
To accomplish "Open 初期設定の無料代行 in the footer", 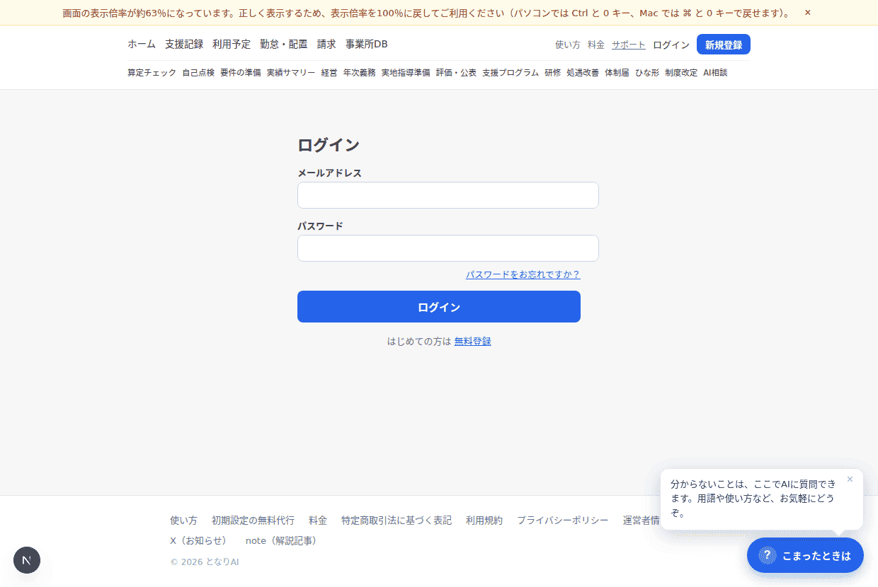I will pyautogui.click(x=253, y=521).
